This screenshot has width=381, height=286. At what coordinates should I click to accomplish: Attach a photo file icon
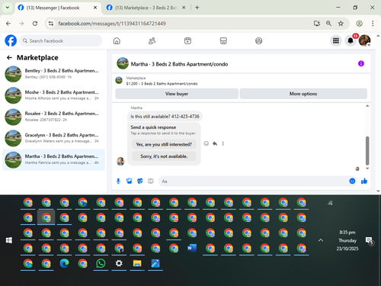pos(129,181)
